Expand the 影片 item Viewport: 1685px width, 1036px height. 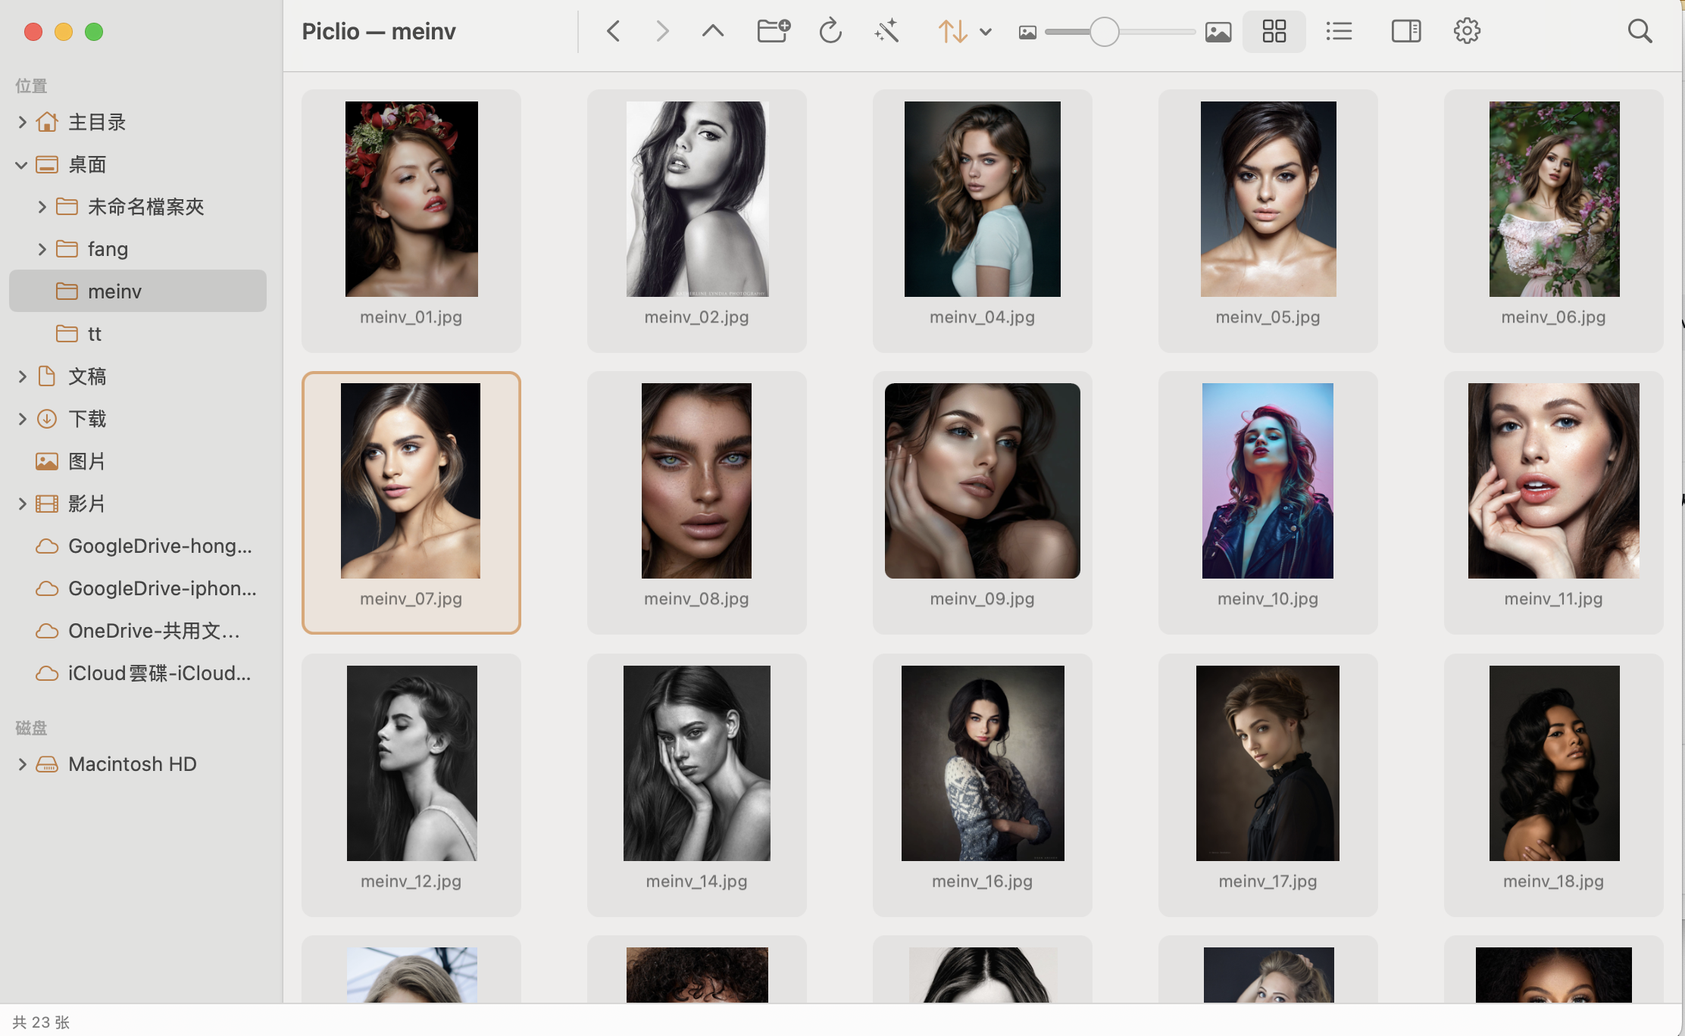click(22, 504)
